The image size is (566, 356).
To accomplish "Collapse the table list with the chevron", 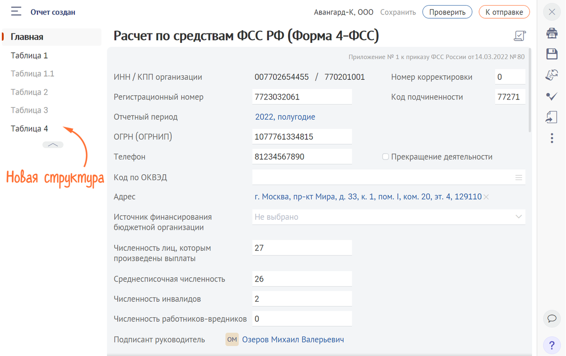I will click(x=53, y=144).
